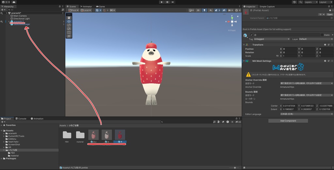Click the Play button
The height and width of the screenshot is (170, 334).
point(162,2)
